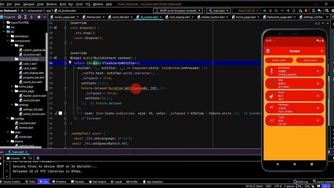Expand the home_page folder
This screenshot has width=334, height=188.
coord(12,87)
